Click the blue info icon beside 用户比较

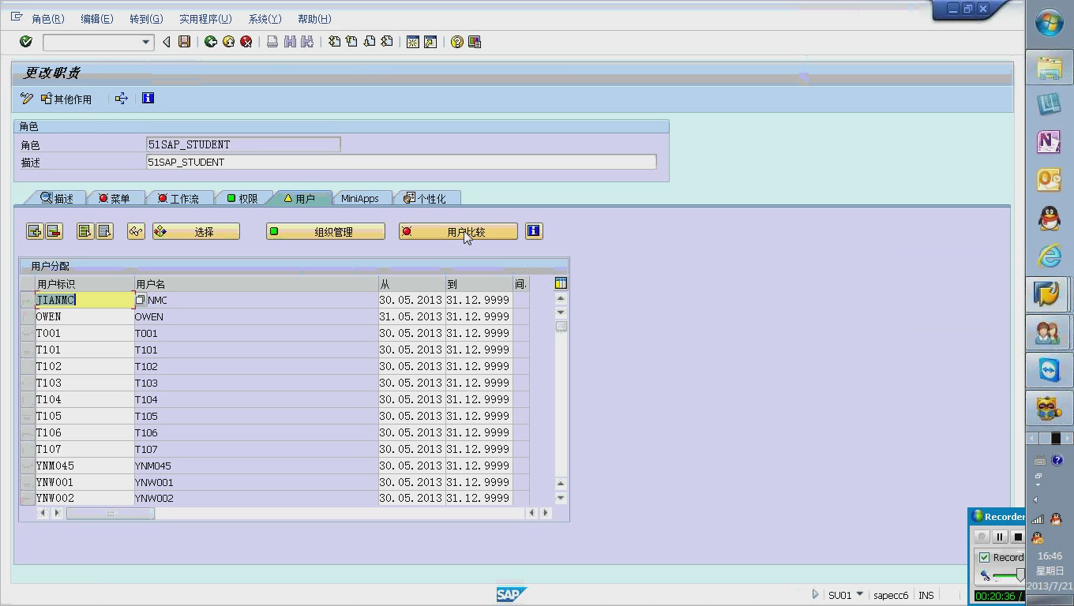tap(534, 231)
